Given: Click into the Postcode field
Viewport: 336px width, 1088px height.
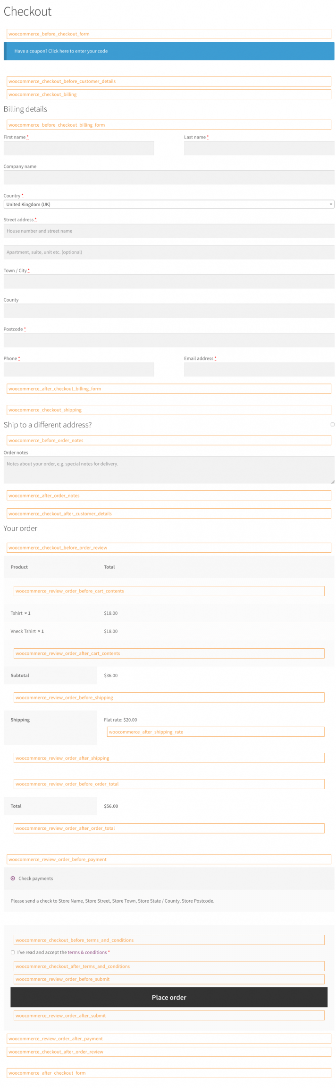Looking at the screenshot, I should (168, 340).
